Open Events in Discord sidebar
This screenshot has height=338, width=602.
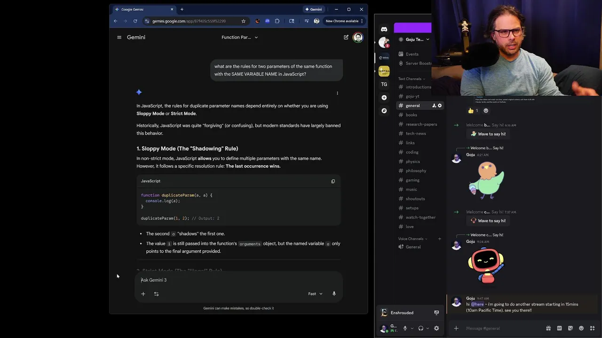click(x=413, y=54)
